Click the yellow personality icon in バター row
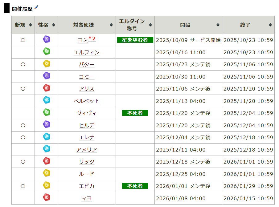This screenshot has height=207, width=279. pos(46,64)
